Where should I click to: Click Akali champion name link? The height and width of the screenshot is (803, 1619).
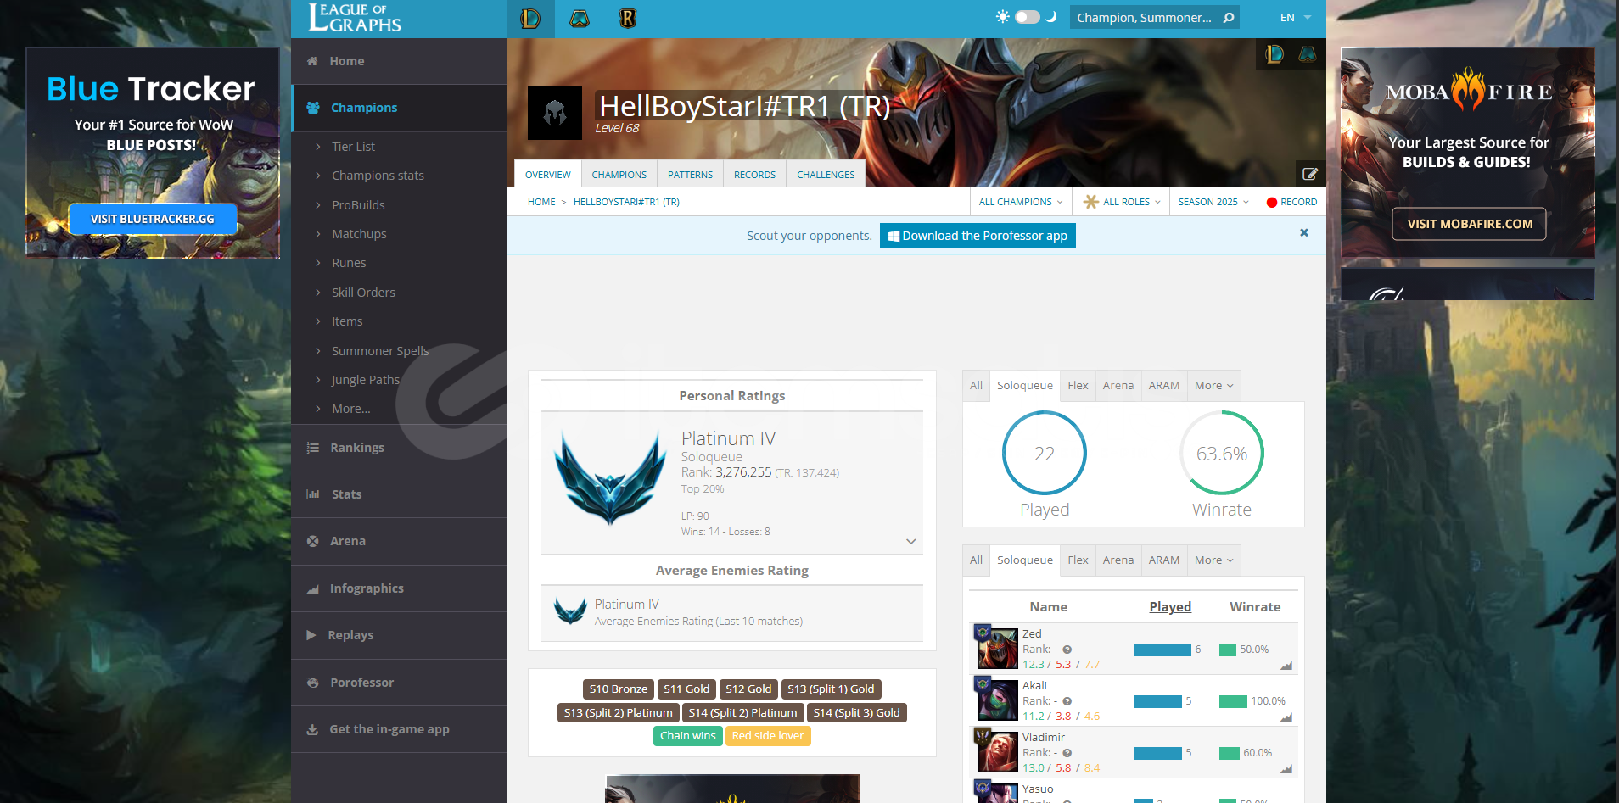(1034, 685)
